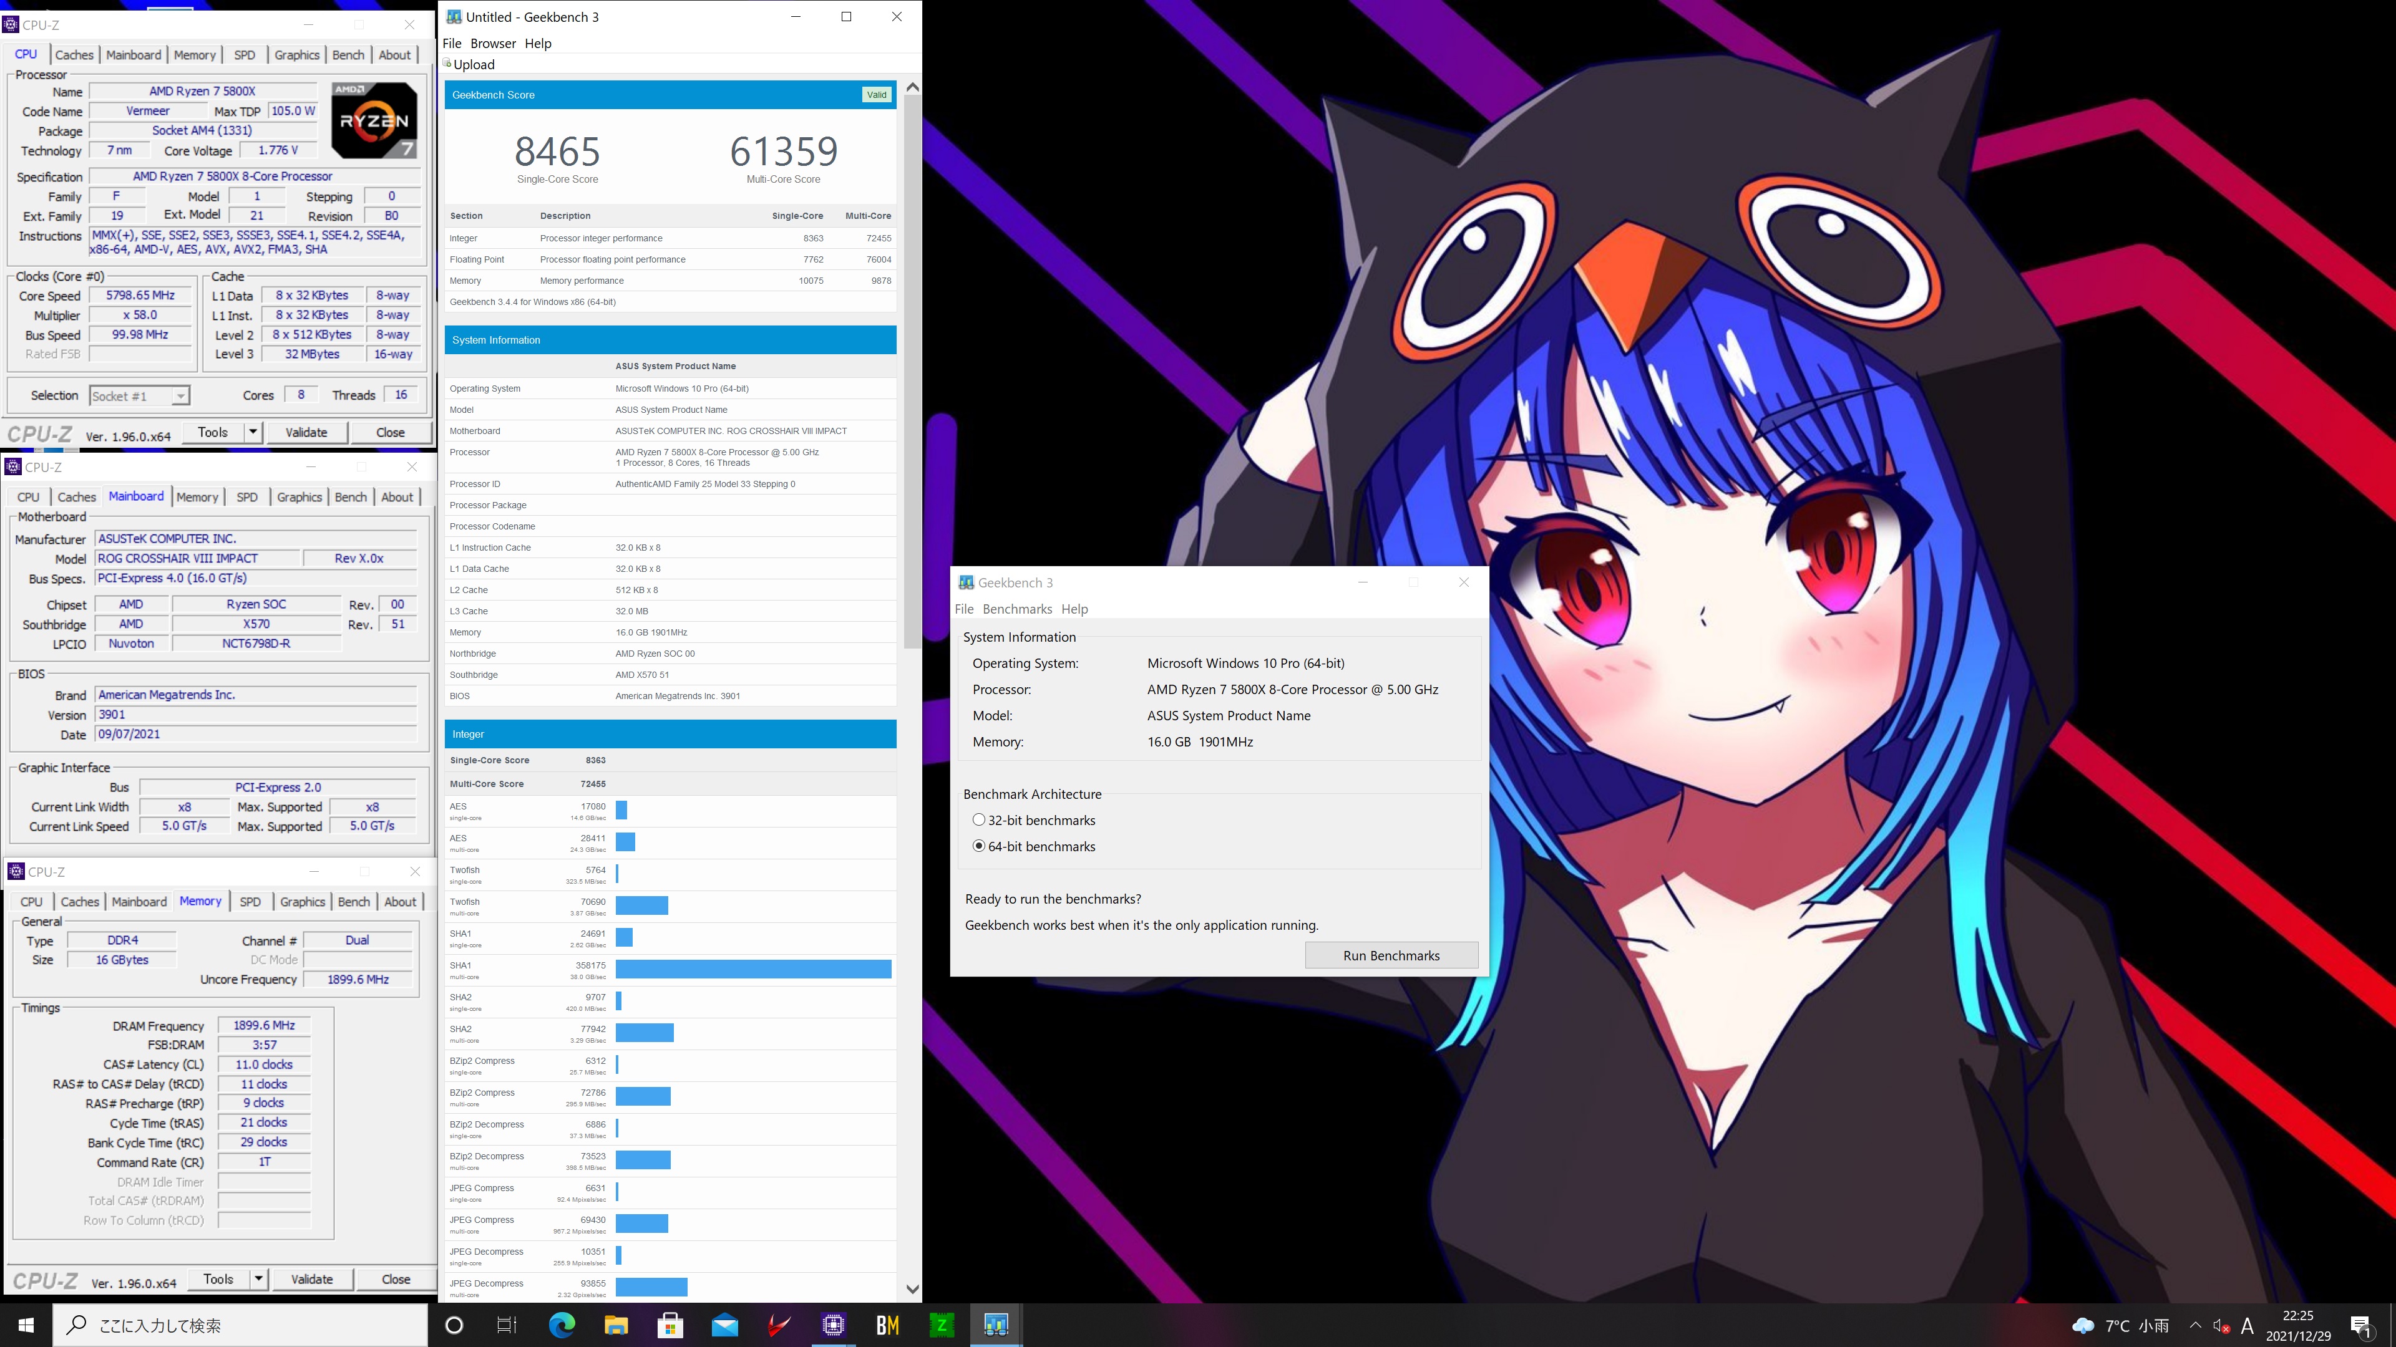Open Benchmarks menu in Geekbench 3 dialog
Viewport: 2396px width, 1347px height.
(1016, 609)
